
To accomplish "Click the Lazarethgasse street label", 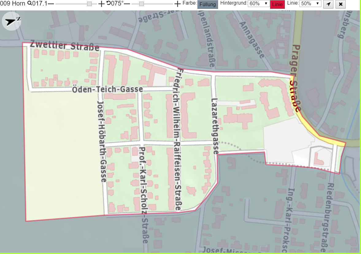I will click(215, 126).
